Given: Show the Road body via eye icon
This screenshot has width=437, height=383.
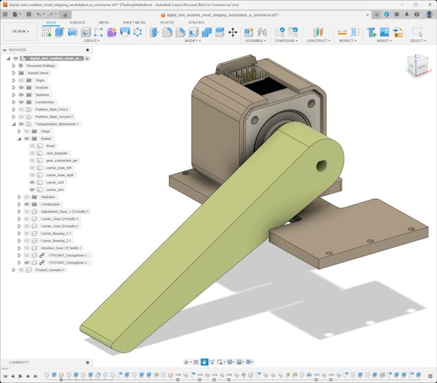Looking at the screenshot, I should [32, 146].
